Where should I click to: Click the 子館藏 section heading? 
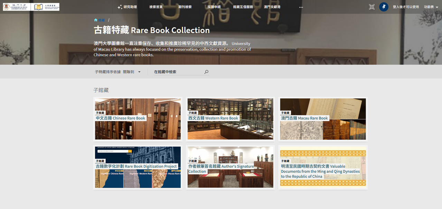tap(101, 90)
